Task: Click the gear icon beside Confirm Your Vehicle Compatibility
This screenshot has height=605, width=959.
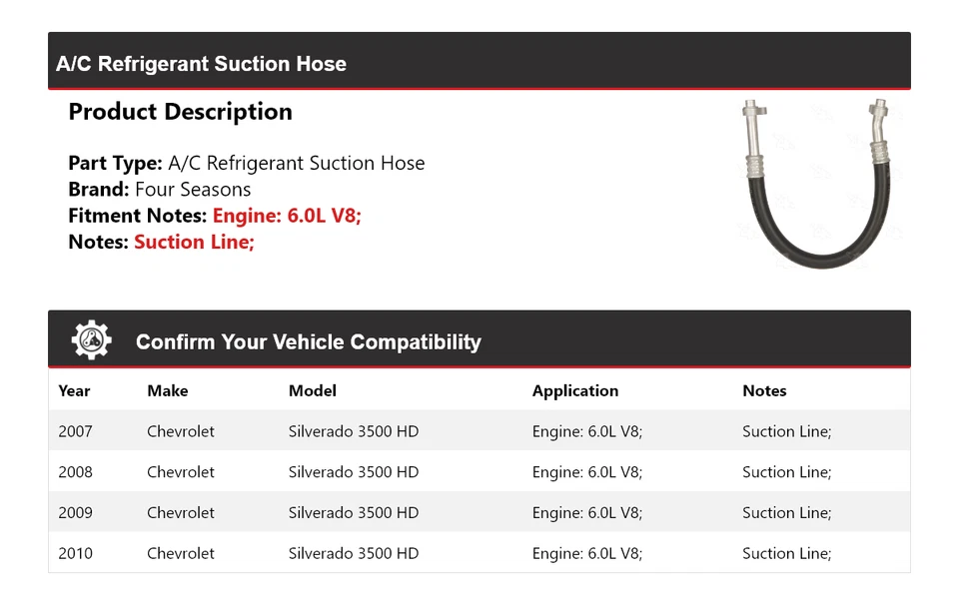Action: (92, 340)
